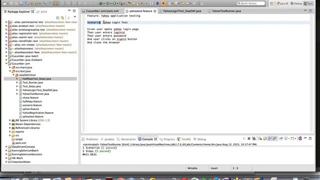Maximize the Console panel
320x180 pixels.
click(310, 138)
